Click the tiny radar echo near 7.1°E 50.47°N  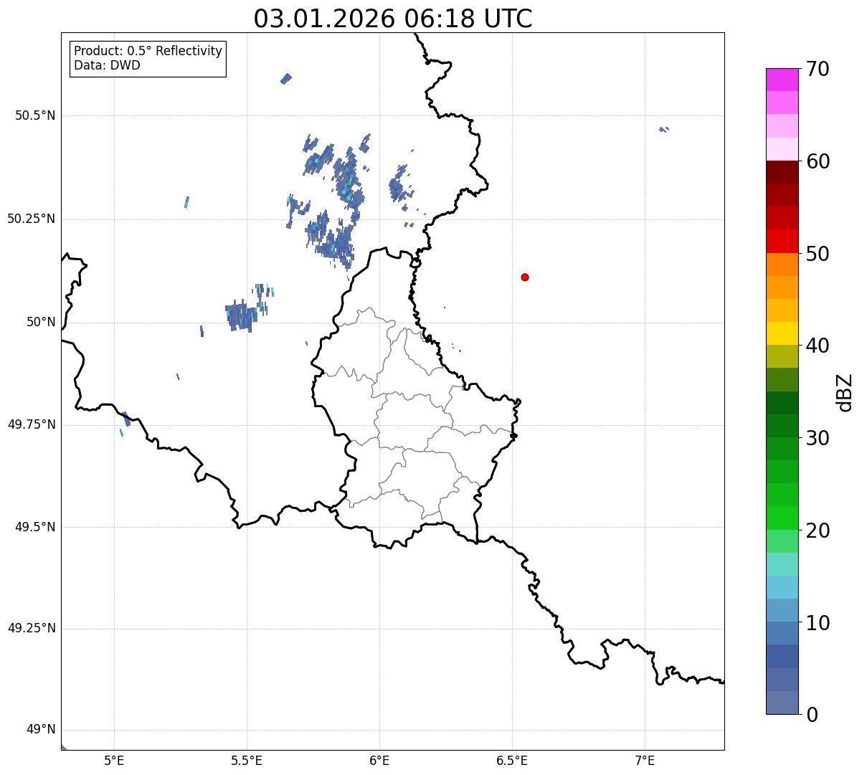coord(663,129)
